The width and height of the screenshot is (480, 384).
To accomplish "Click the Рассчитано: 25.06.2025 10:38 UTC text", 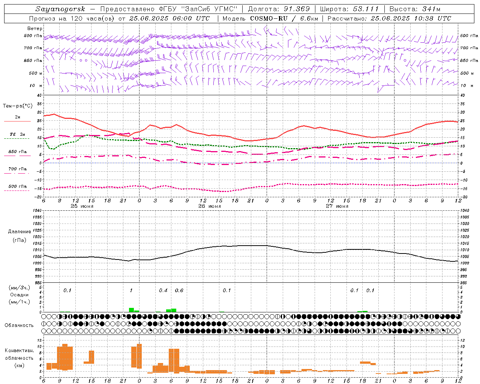I will click(x=389, y=18).
